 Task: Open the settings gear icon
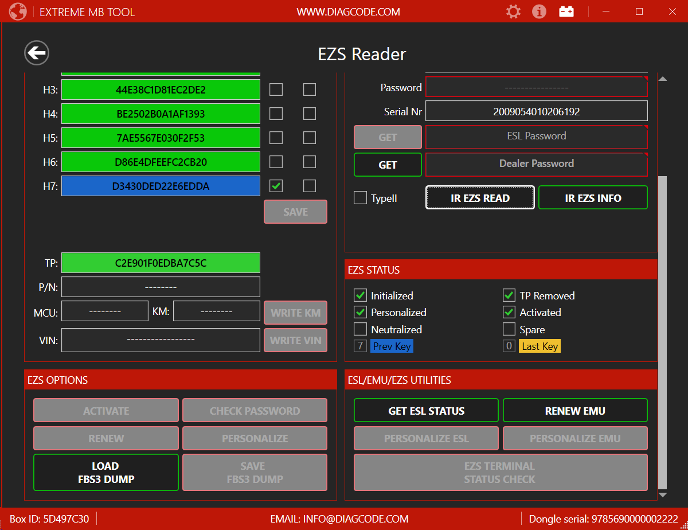(513, 11)
